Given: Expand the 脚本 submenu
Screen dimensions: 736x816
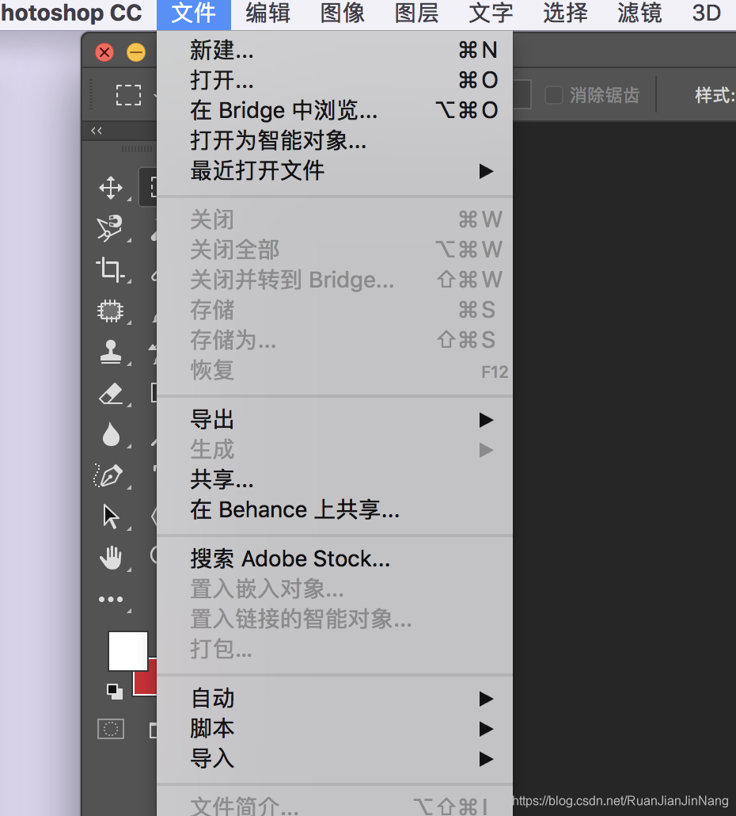Looking at the screenshot, I should tap(334, 729).
